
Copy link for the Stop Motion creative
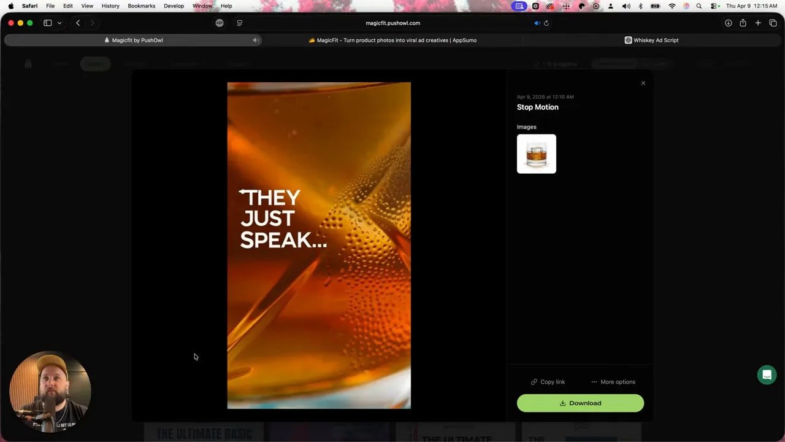548,381
